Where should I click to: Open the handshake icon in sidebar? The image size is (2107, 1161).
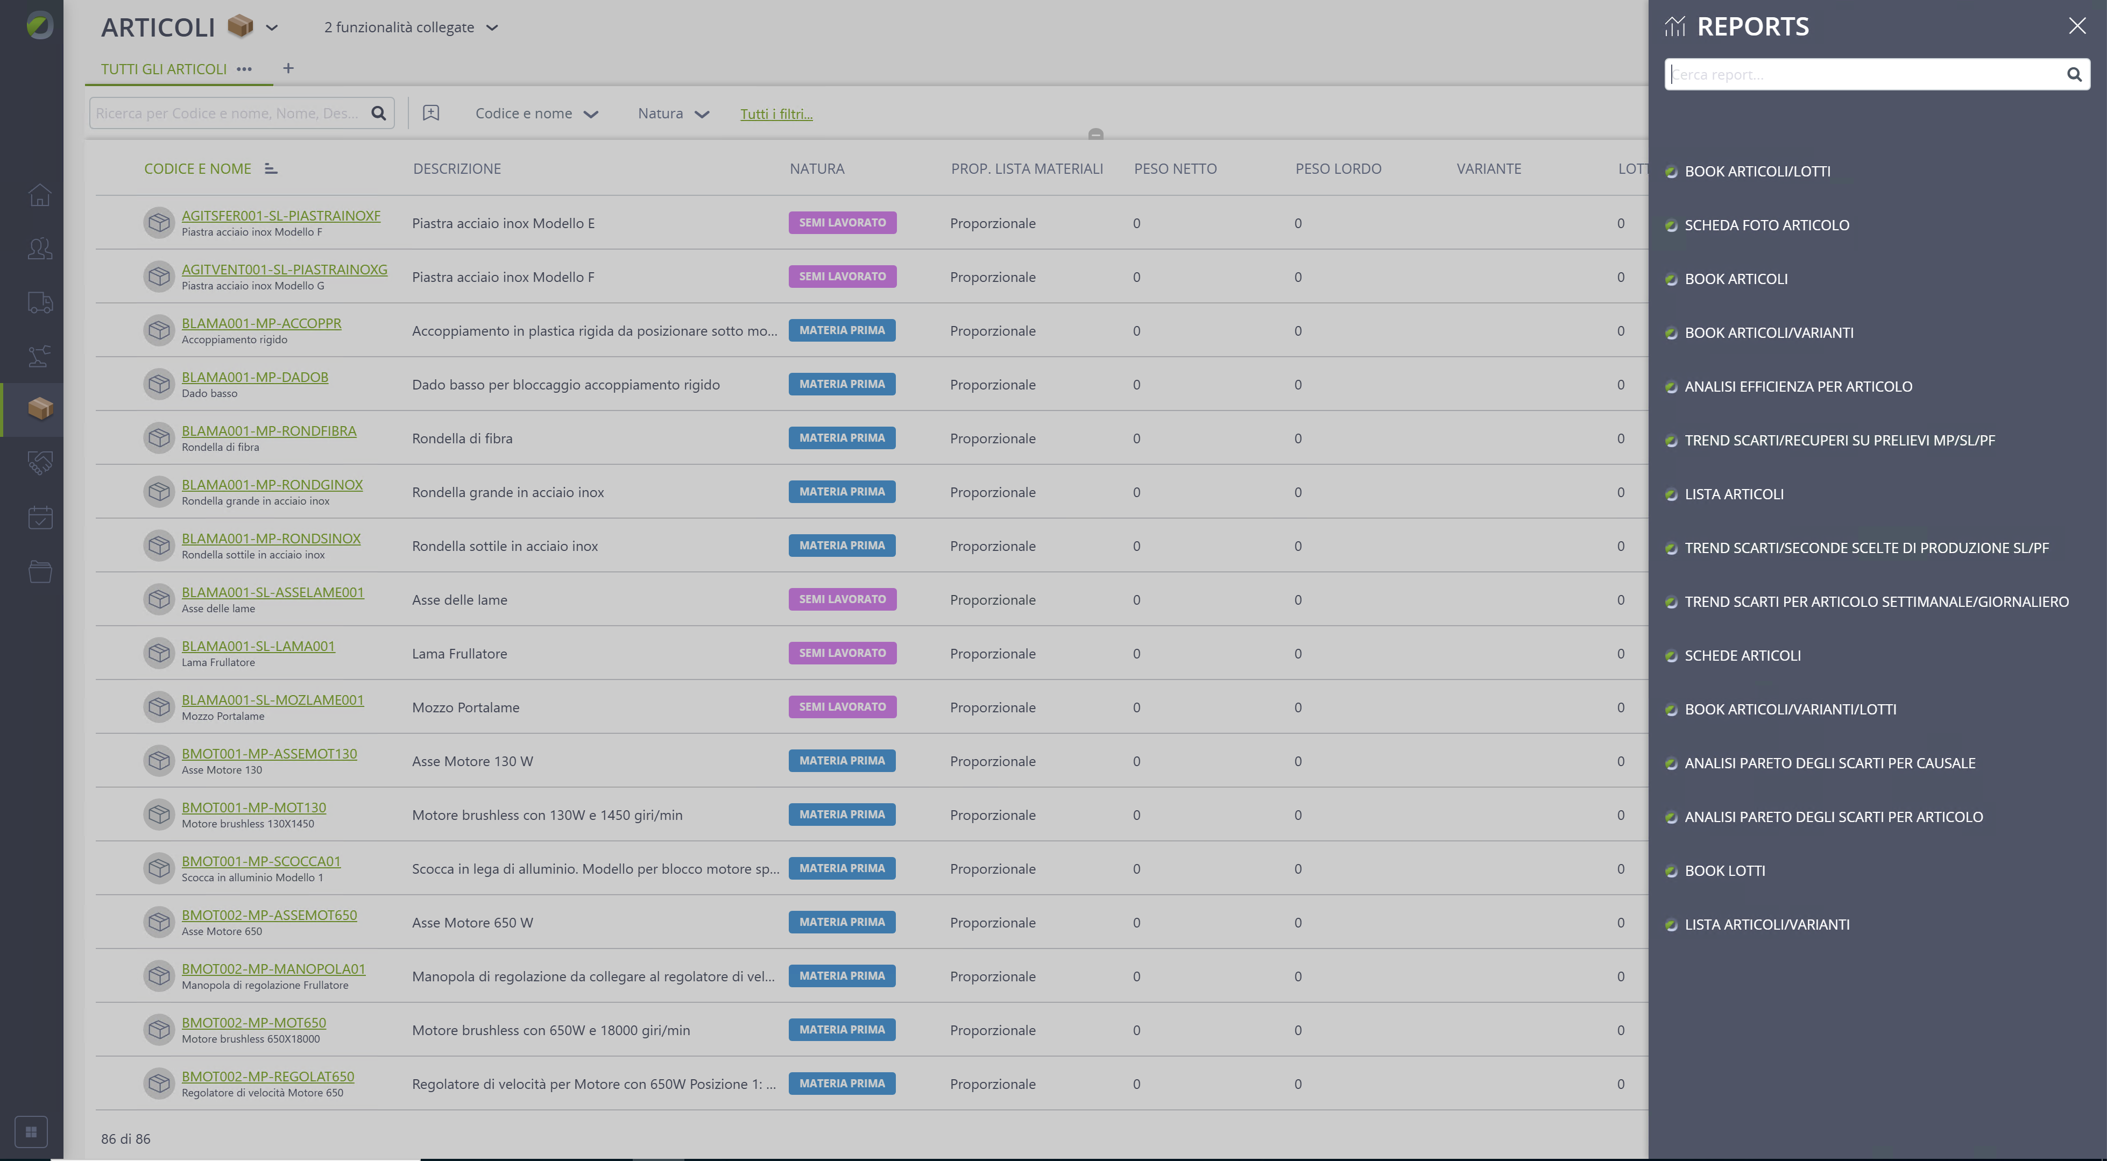point(39,464)
